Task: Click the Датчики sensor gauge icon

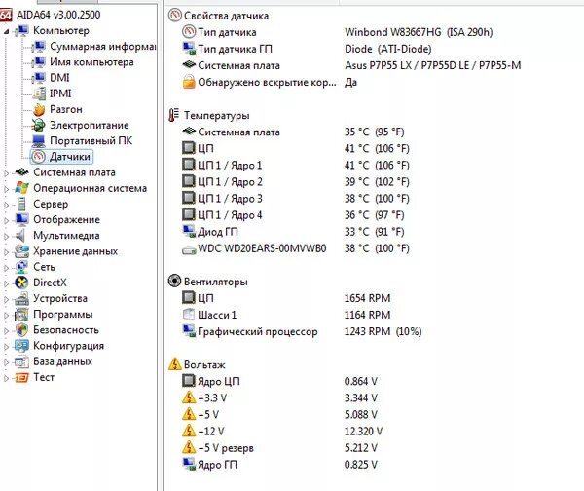Action: pyautogui.click(x=39, y=156)
